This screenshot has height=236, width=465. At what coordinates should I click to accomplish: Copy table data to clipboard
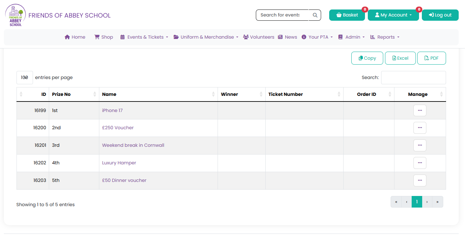click(x=367, y=58)
